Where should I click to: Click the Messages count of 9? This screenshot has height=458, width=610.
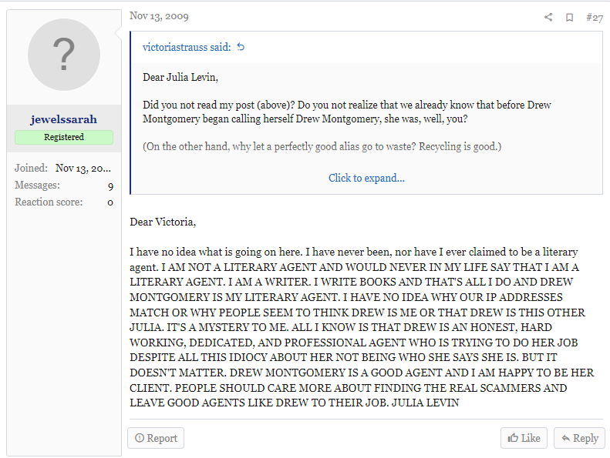pos(110,186)
